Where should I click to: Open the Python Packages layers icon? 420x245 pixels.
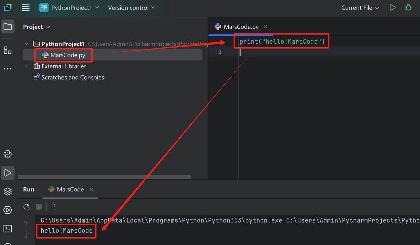[8, 192]
